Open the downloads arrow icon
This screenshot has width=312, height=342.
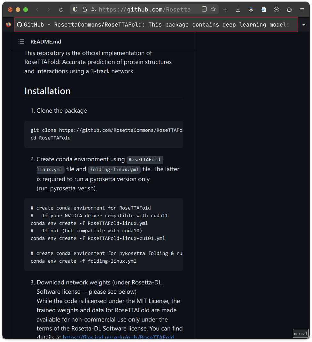[x=238, y=10]
